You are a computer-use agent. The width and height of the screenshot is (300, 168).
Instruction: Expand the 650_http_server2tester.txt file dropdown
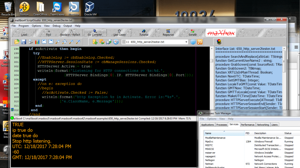[186, 42]
